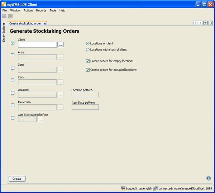Viewport: 215px width, 193px height.
Task: Close the myWMS-LOS Client window
Action: (x=210, y=4)
